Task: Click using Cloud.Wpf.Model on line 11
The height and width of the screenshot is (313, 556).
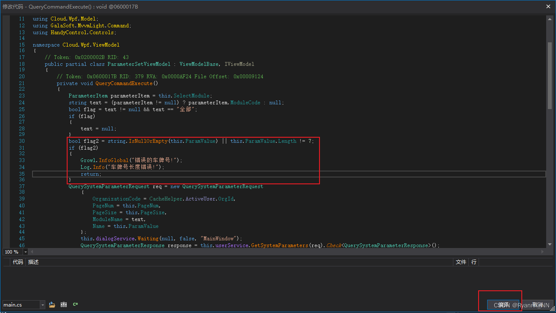Action: coord(65,19)
